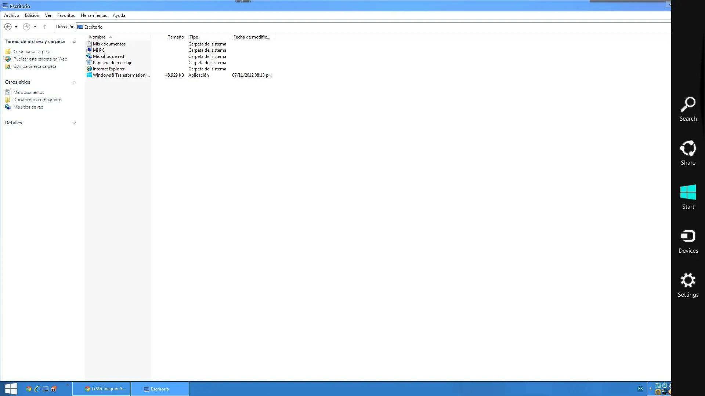Click the Mis documentos icon in file list
This screenshot has height=396, width=705.
(x=89, y=44)
